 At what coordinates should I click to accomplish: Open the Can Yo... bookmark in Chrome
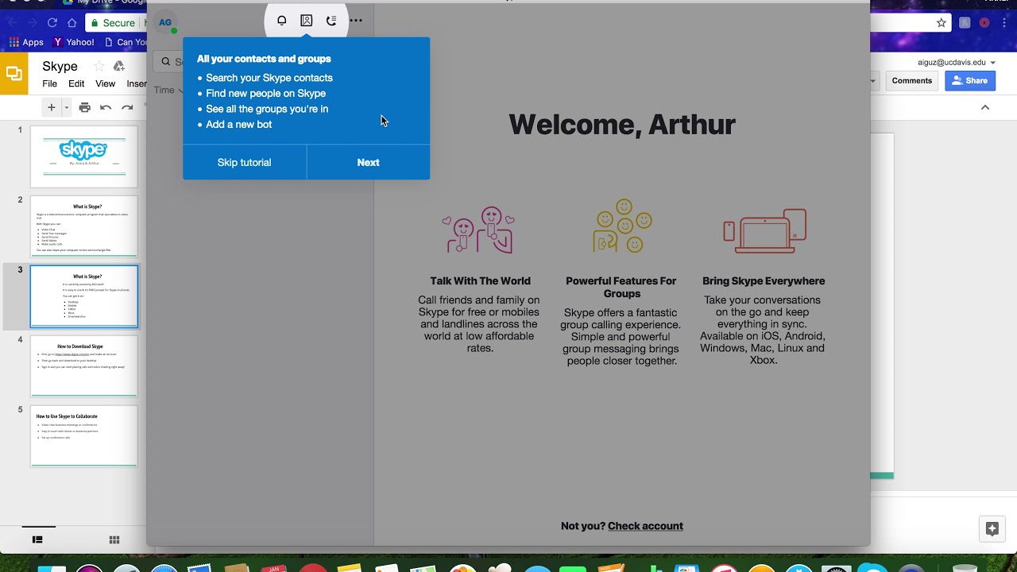pos(125,42)
